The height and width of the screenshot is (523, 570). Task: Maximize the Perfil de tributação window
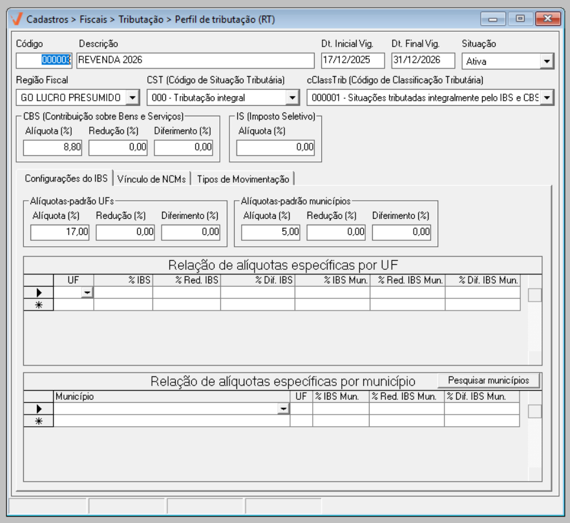pos(520,19)
